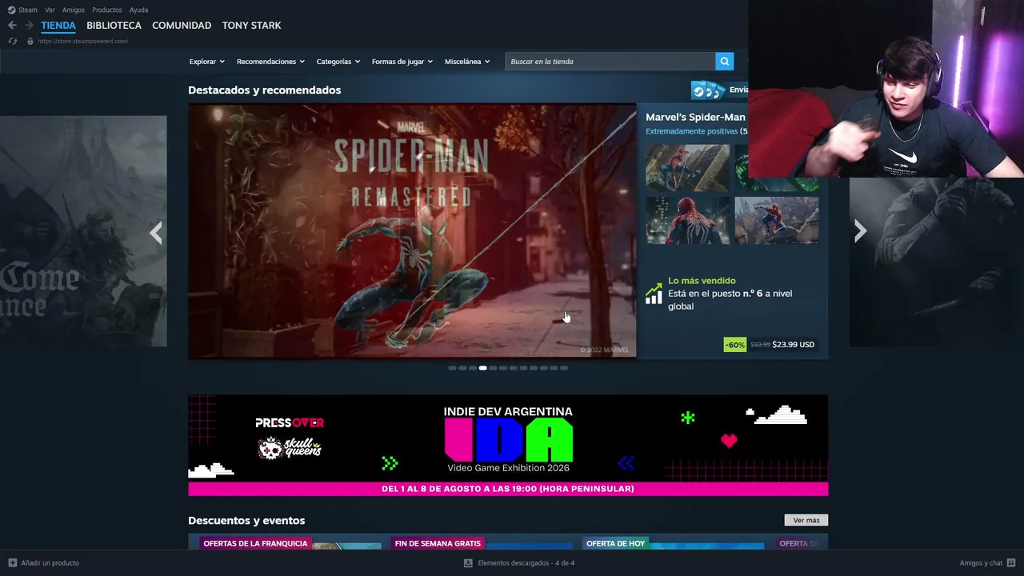This screenshot has height=576, width=1024.
Task: Go back with the left navigation arrow
Action: 12,26
